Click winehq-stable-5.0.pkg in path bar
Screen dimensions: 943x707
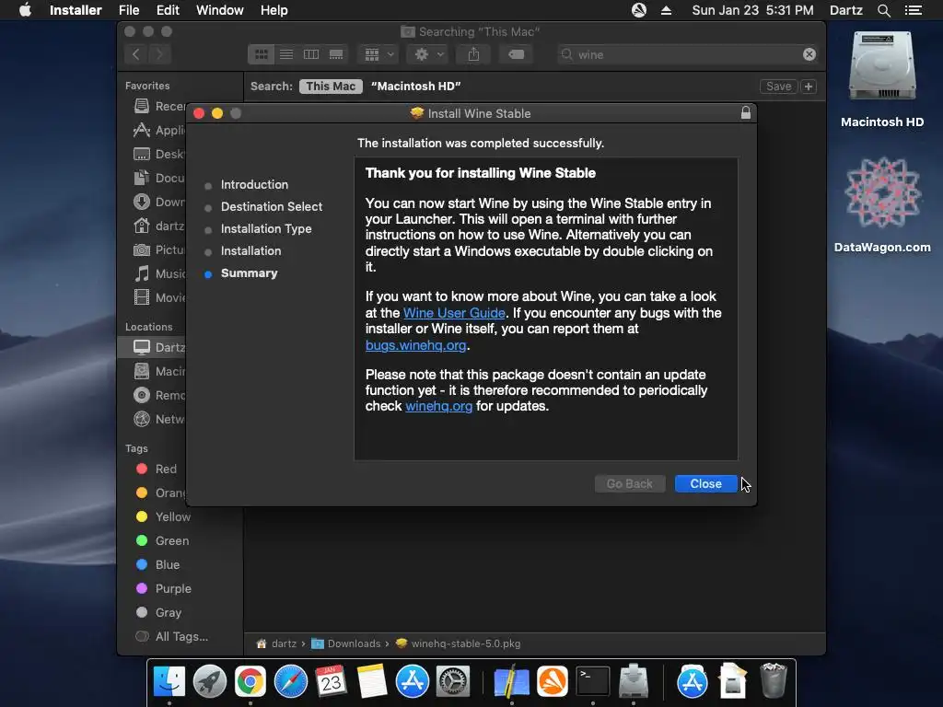coord(458,643)
